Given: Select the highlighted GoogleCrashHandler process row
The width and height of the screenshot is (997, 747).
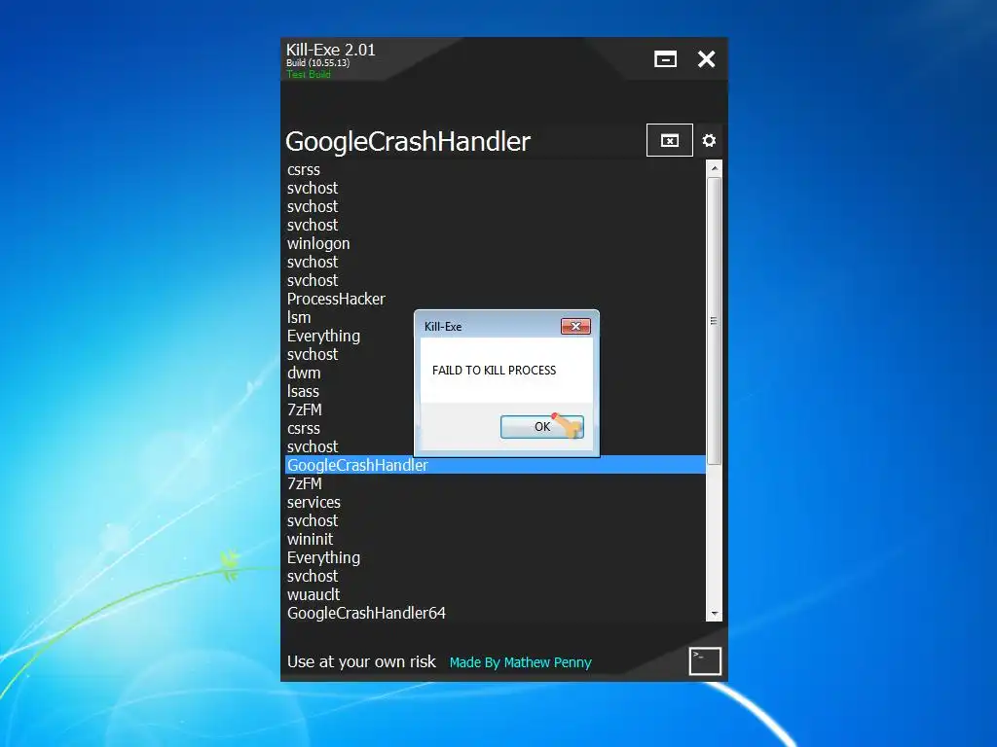Looking at the screenshot, I should (x=496, y=465).
